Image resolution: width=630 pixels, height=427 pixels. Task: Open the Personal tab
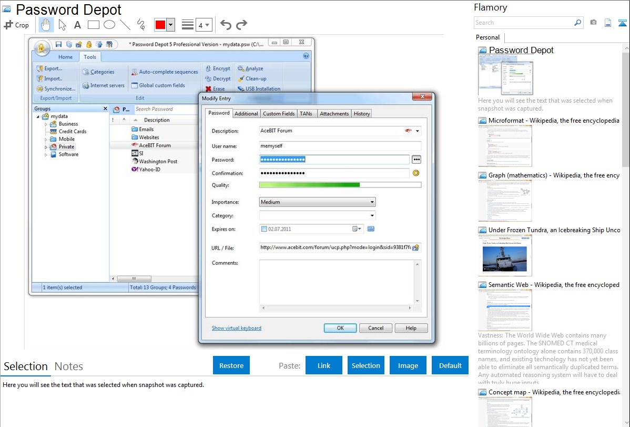(487, 37)
